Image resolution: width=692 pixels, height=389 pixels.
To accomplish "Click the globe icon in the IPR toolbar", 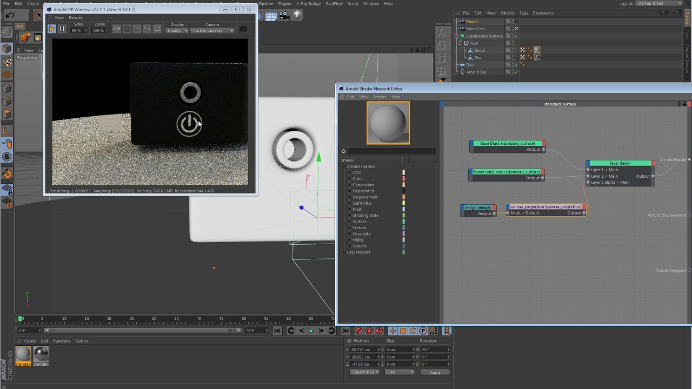I will coord(127,29).
